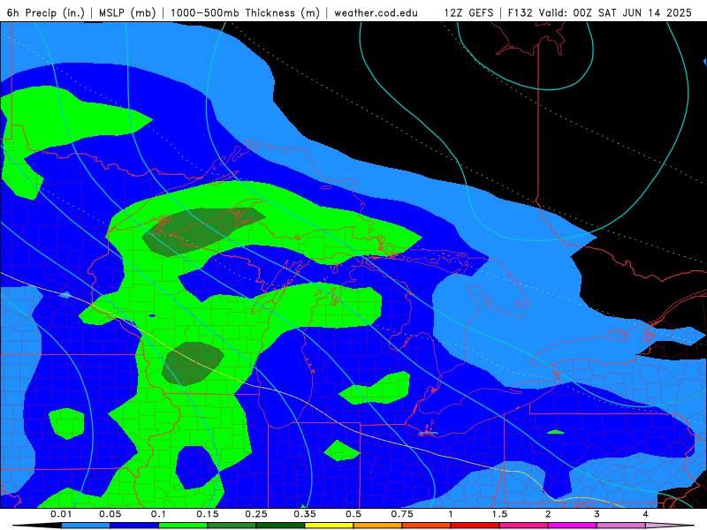This screenshot has height=530, width=707.
Task: Select the medium green colorbar swatch after 0.15
Action: pyautogui.click(x=232, y=526)
